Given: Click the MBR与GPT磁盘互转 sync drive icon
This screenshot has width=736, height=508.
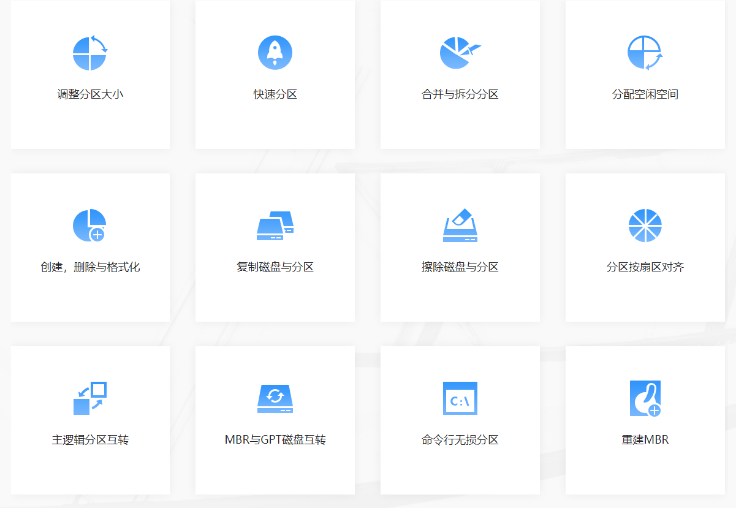Looking at the screenshot, I should click(275, 397).
